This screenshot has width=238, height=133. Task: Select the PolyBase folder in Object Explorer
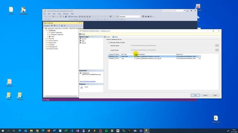click(x=52, y=45)
